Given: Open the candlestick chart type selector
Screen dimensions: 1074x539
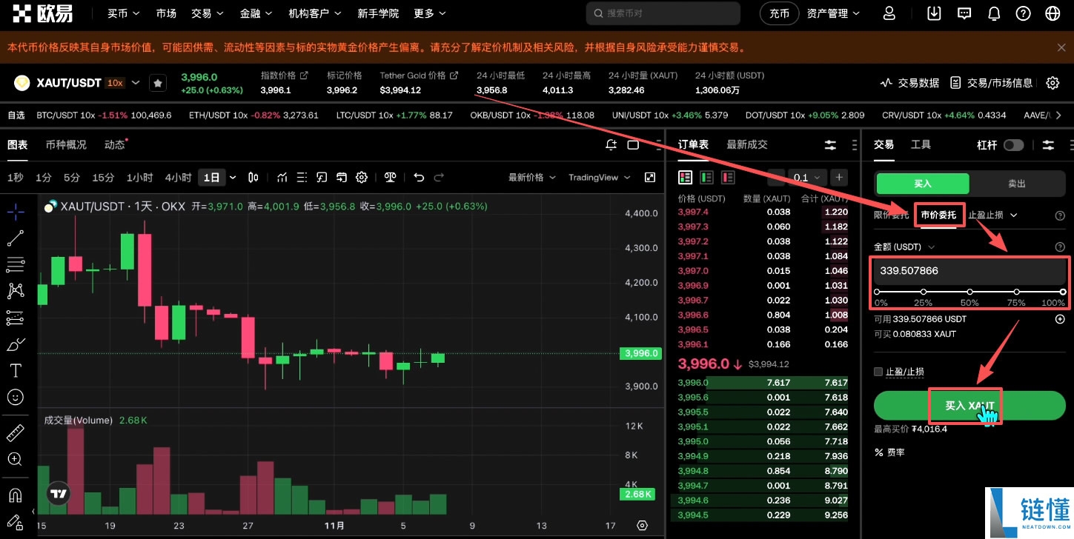Looking at the screenshot, I should point(253,177).
